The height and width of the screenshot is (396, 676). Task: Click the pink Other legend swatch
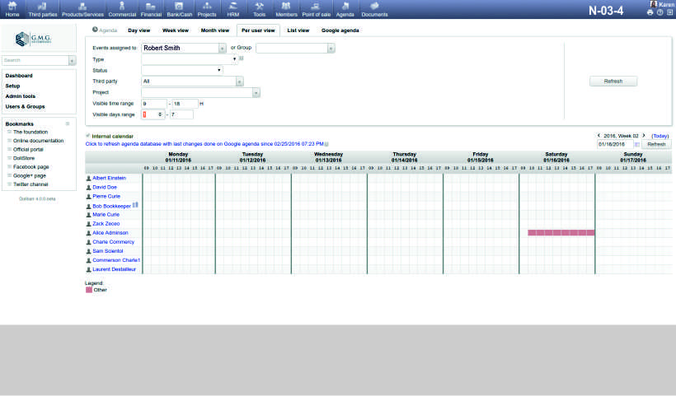[89, 290]
